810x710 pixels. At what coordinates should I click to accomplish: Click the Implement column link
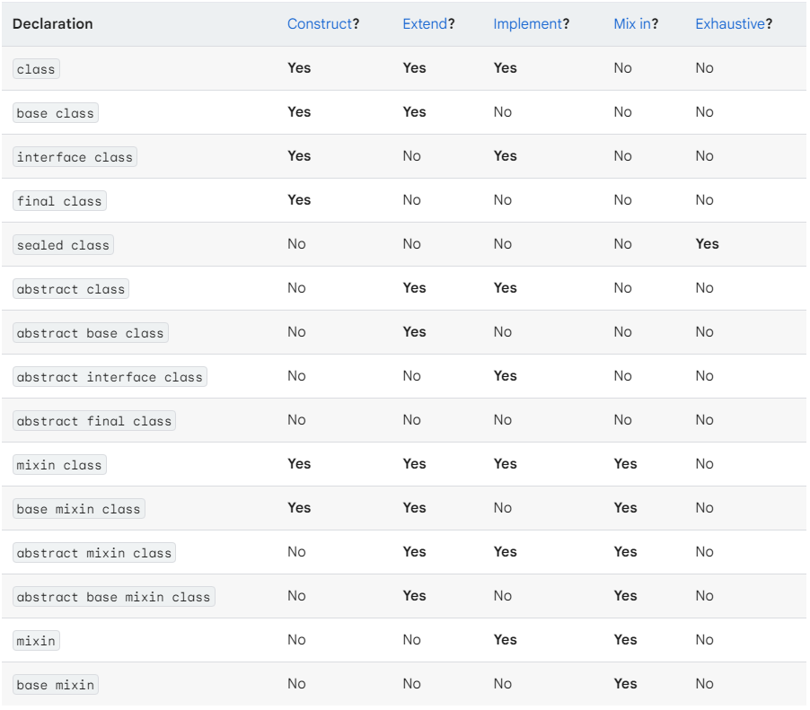coord(527,24)
